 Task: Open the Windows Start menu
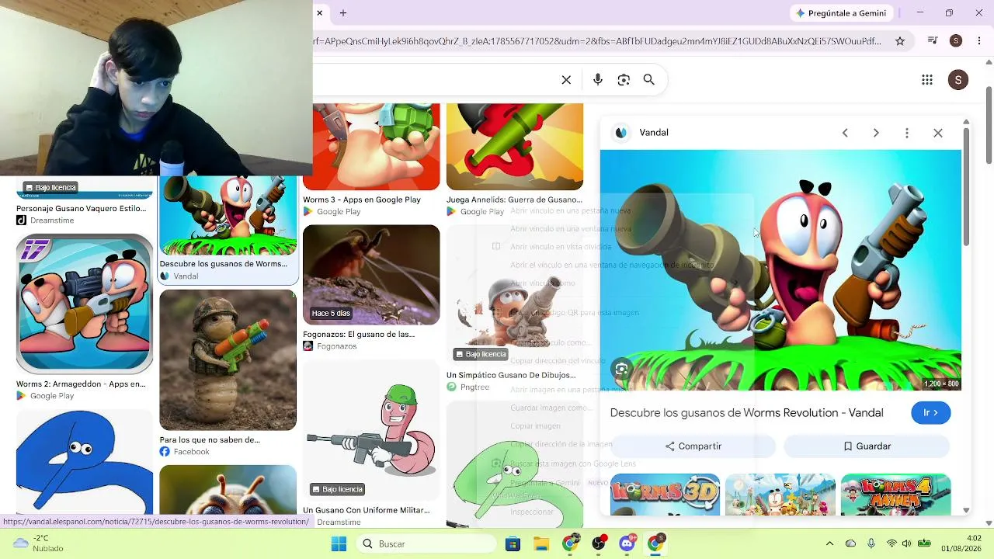point(339,544)
